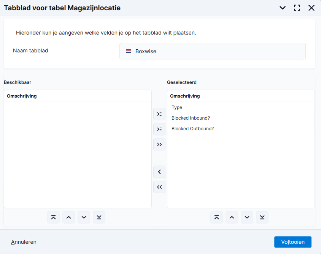
Task: Click the Voltooien button
Action: tap(293, 242)
